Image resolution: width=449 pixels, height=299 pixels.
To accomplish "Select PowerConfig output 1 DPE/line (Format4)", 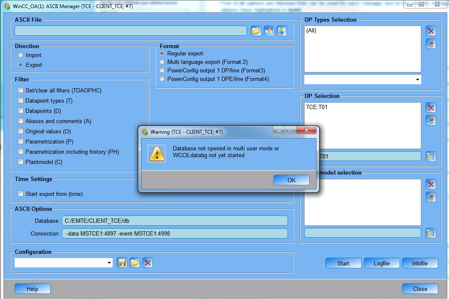I will pos(162,79).
